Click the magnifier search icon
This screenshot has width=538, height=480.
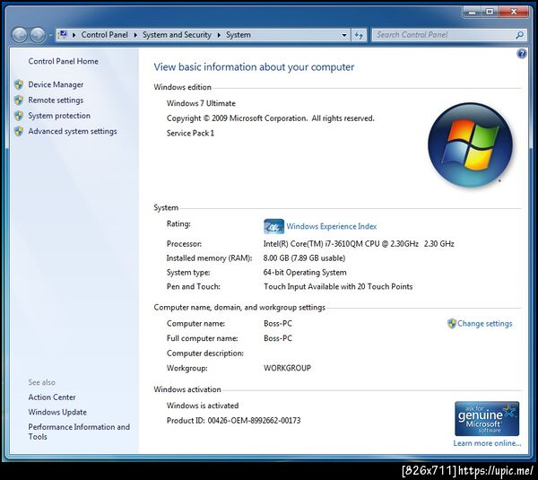(x=519, y=35)
